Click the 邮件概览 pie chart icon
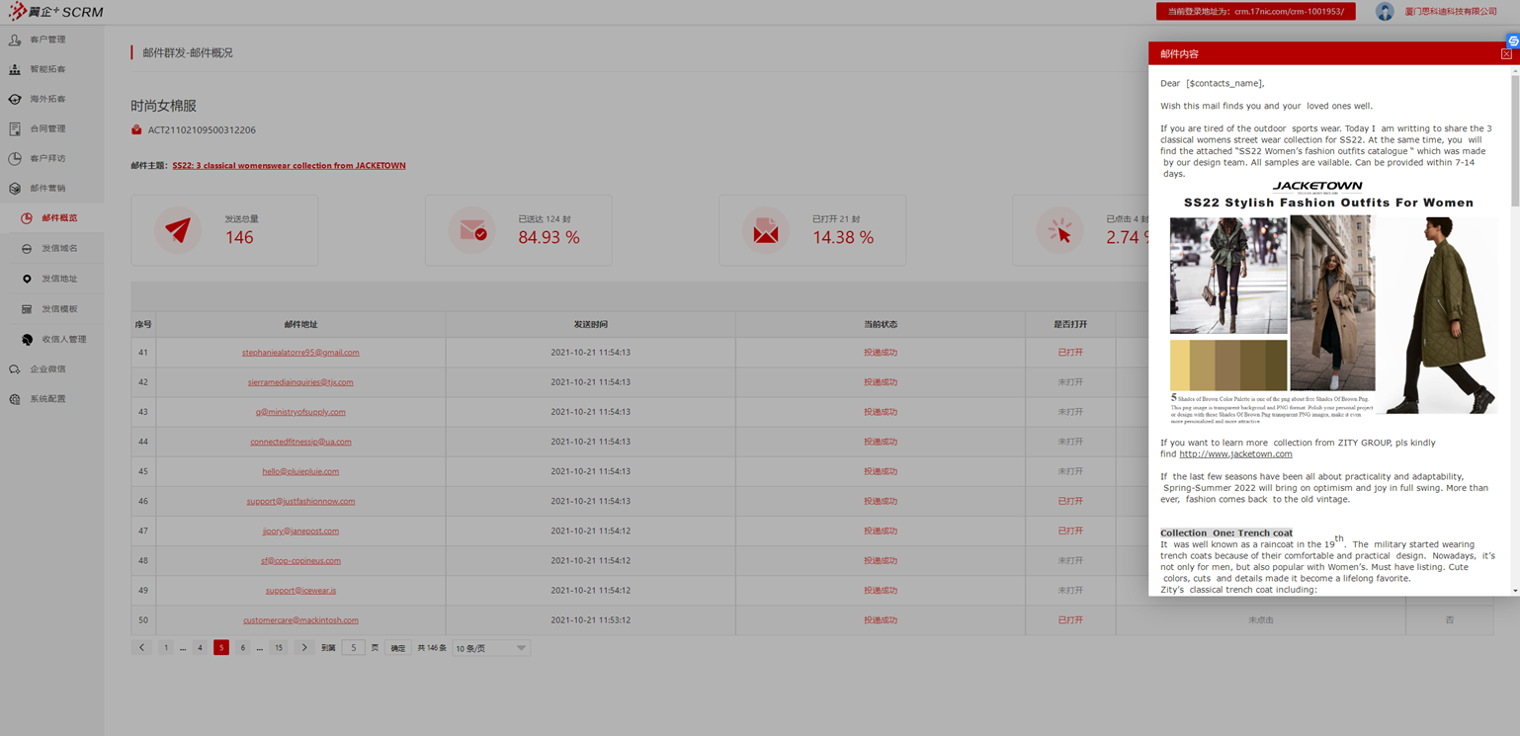This screenshot has width=1520, height=736. point(27,218)
